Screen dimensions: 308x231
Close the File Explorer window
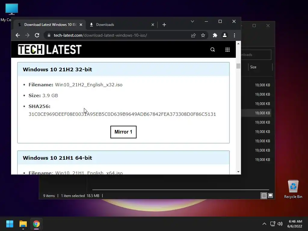(x=268, y=26)
